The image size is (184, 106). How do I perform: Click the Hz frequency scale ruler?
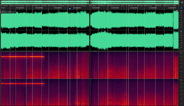point(181,79)
